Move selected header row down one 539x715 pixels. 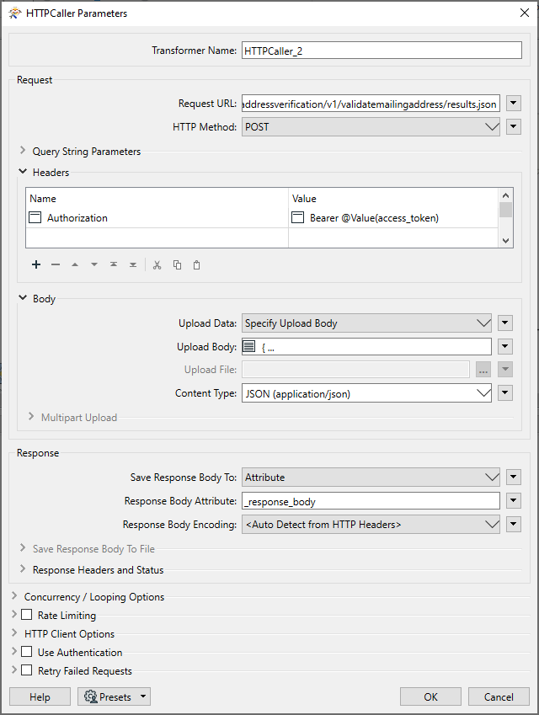pyautogui.click(x=94, y=264)
